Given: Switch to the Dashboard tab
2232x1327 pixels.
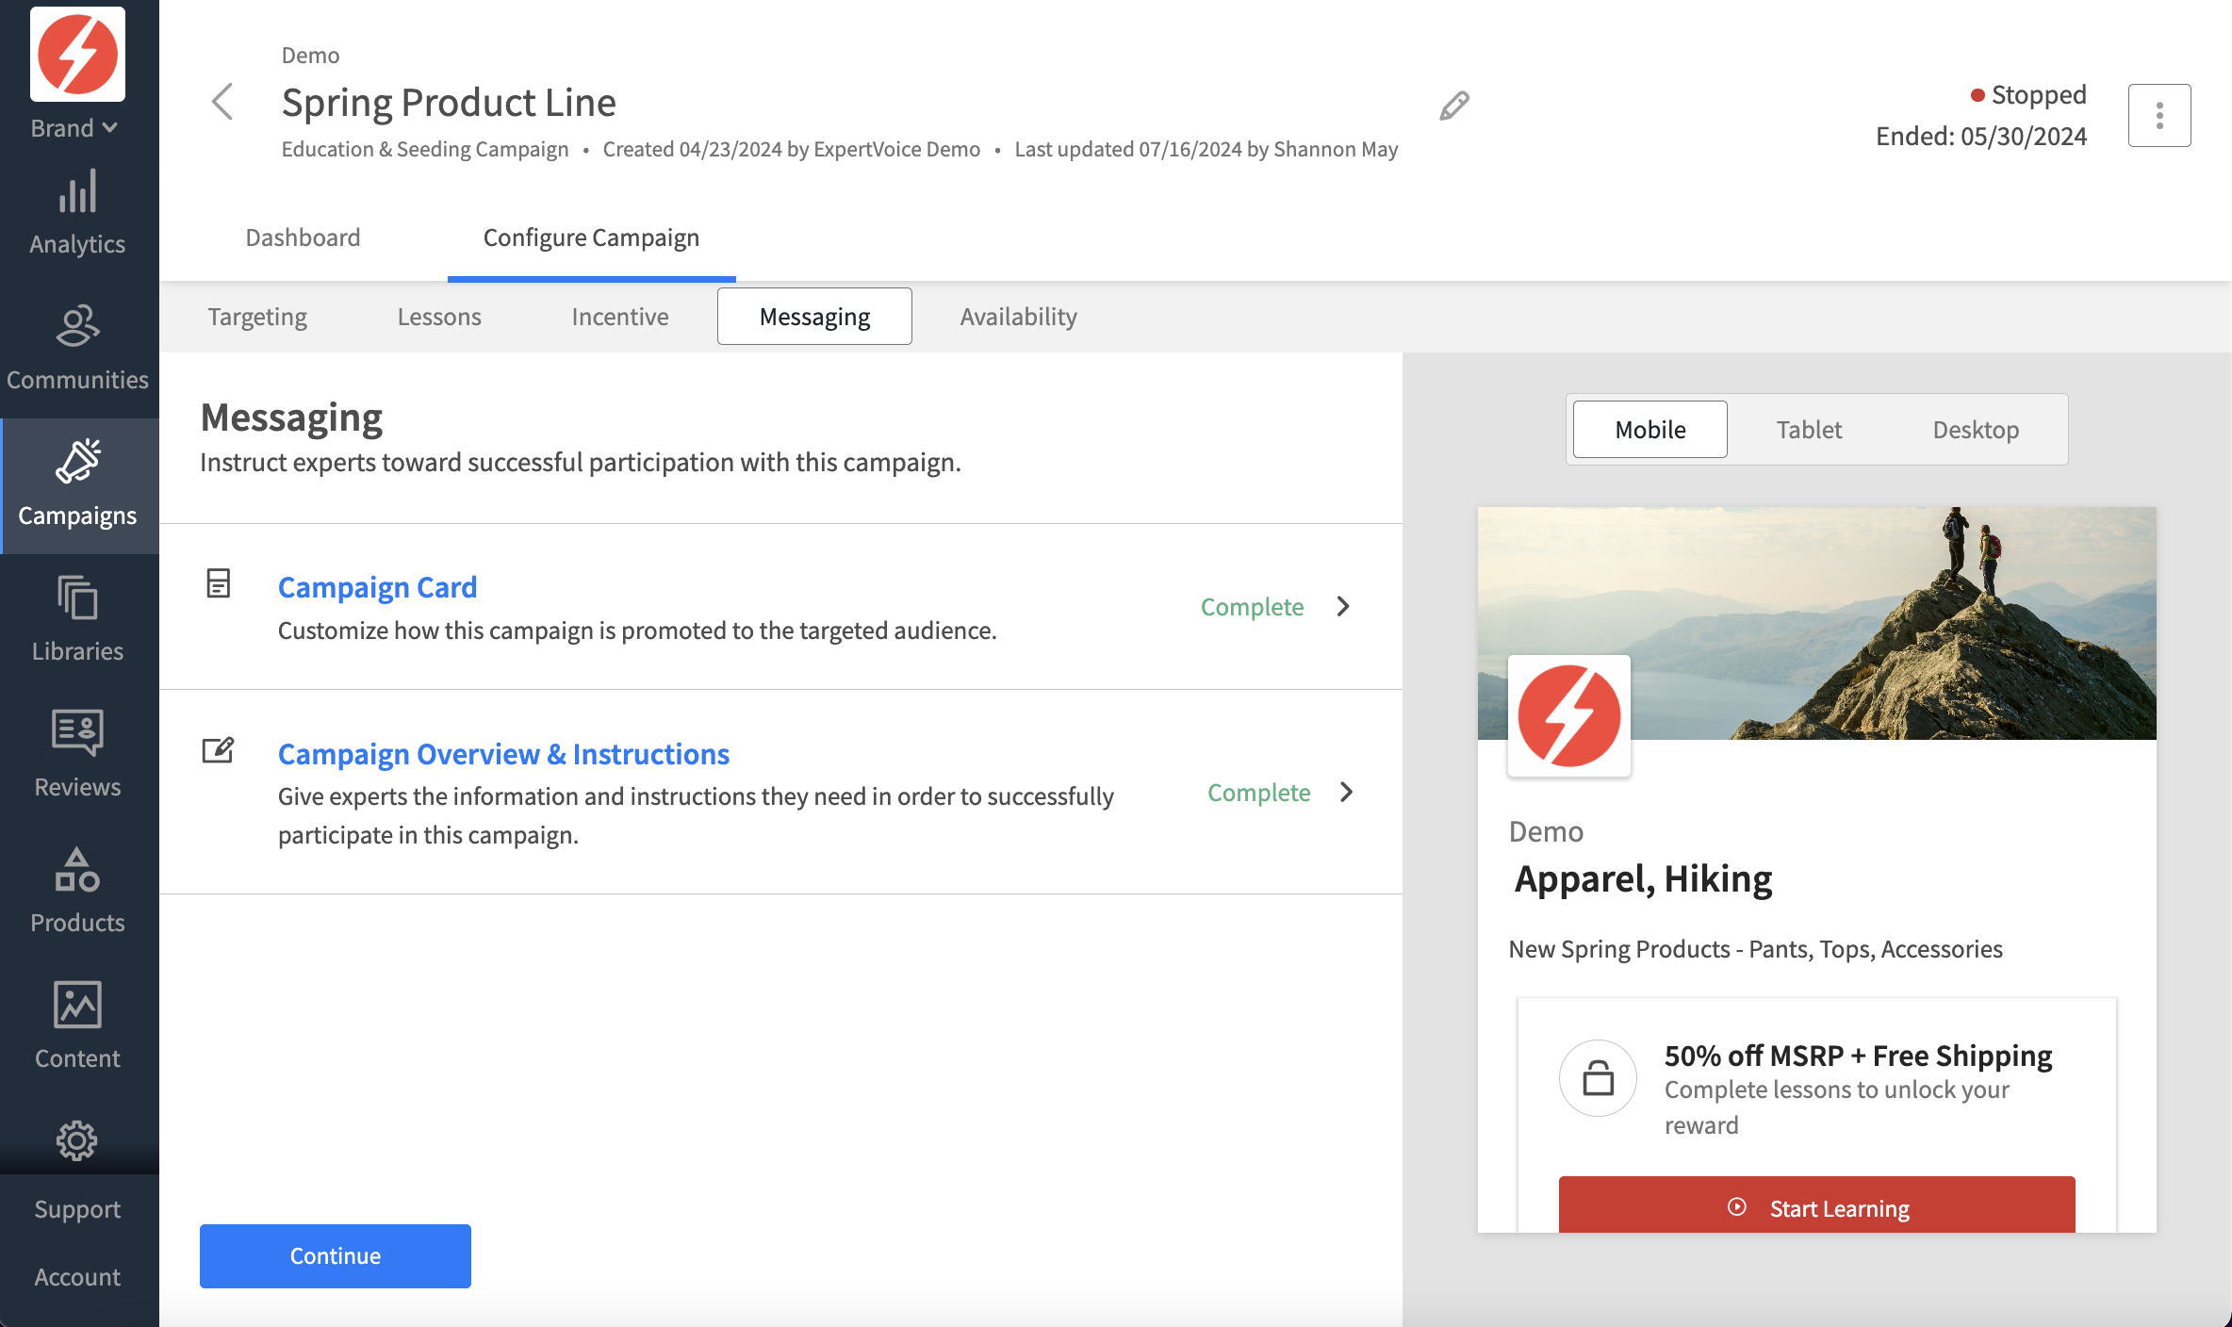Looking at the screenshot, I should click(x=303, y=238).
